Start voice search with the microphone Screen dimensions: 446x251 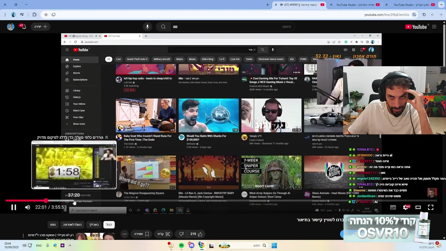(147, 27)
